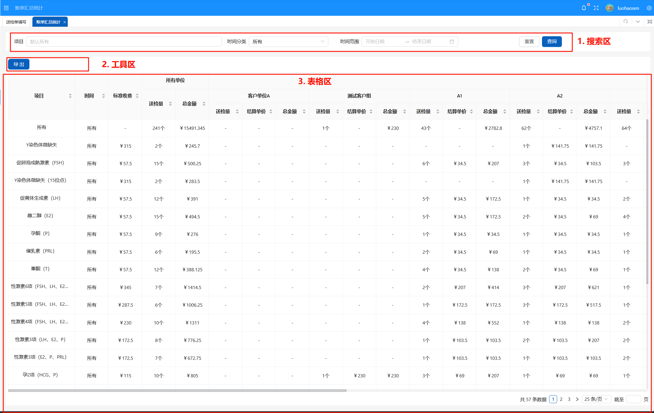Sort the 所有单位 总金额 column
The height and width of the screenshot is (413, 654).
(204, 104)
